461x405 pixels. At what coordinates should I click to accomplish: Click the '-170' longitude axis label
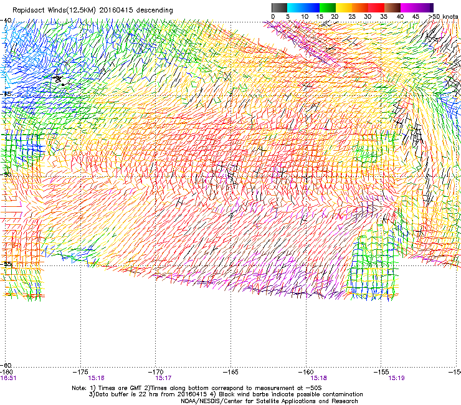155,372
